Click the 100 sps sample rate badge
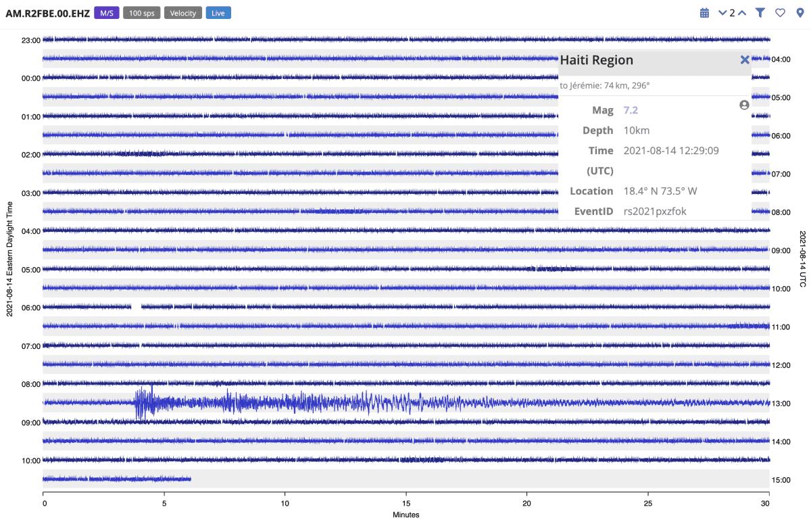The width and height of the screenshot is (811, 524). click(141, 12)
